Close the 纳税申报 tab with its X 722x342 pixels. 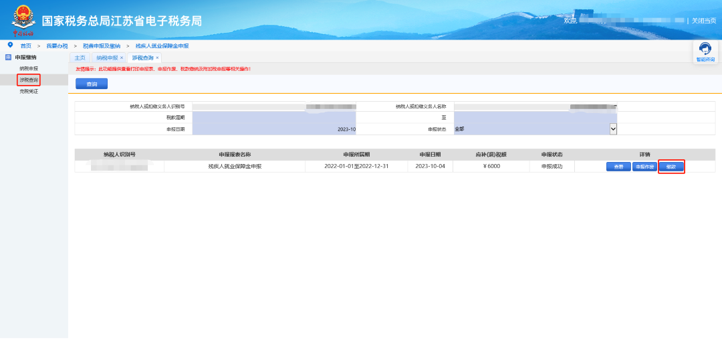pos(122,58)
